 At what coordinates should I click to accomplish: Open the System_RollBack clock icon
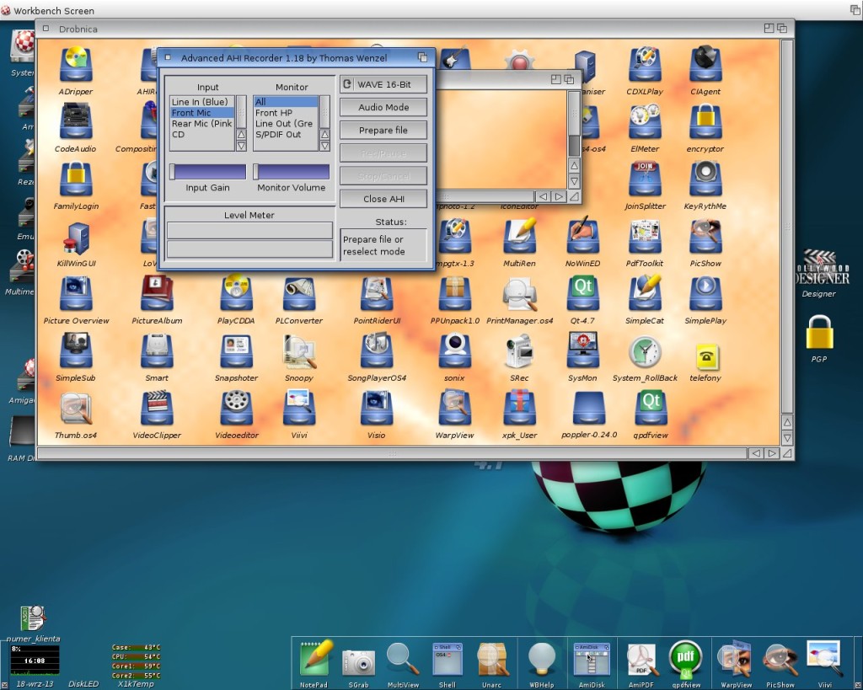pyautogui.click(x=645, y=352)
